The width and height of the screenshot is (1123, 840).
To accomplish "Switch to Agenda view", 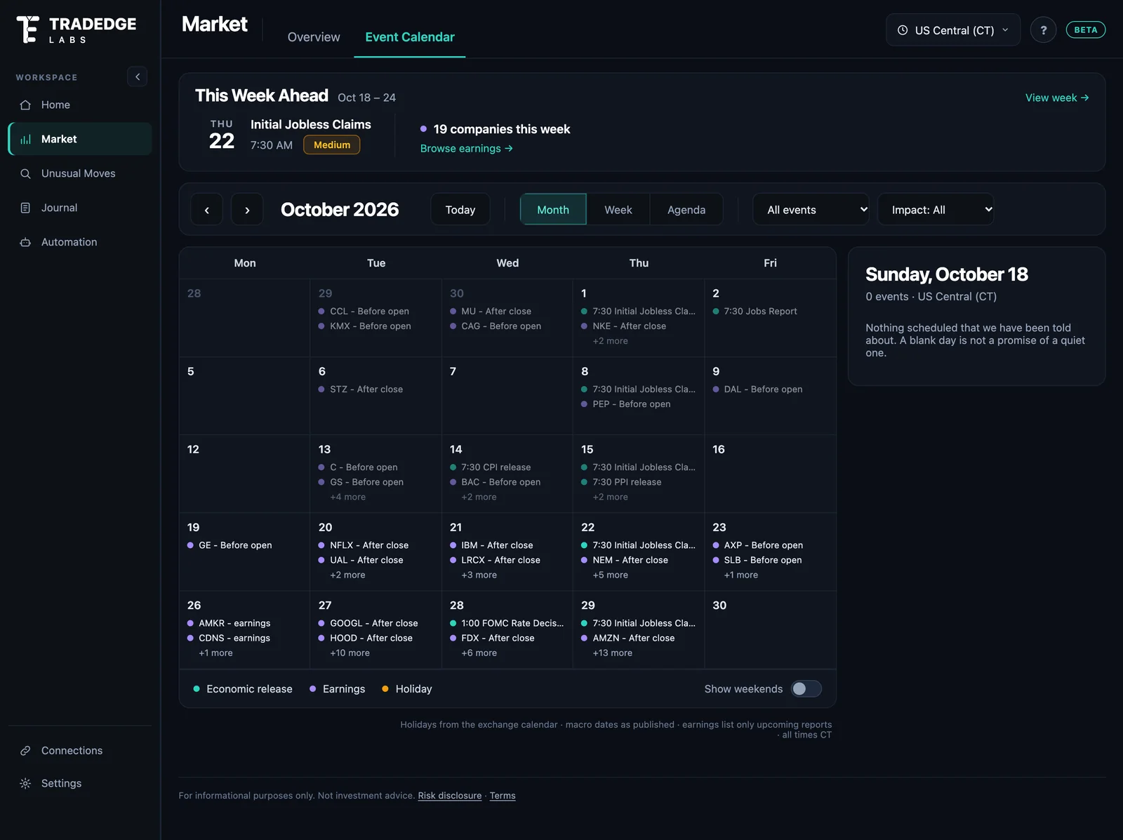I will [x=686, y=210].
